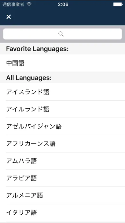Tap the 通信事業者 carrier label
This screenshot has height=223, width=125.
13,4
